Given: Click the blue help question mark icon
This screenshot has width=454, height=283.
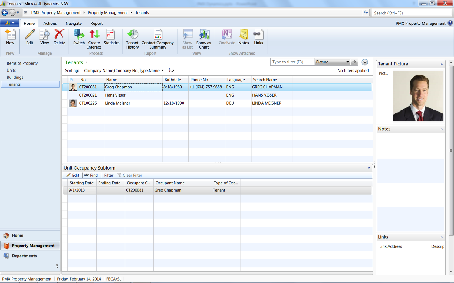Looking at the screenshot, I should [x=450, y=23].
